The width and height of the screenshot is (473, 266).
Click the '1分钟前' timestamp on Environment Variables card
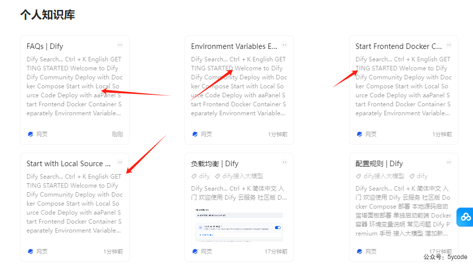[277, 134]
